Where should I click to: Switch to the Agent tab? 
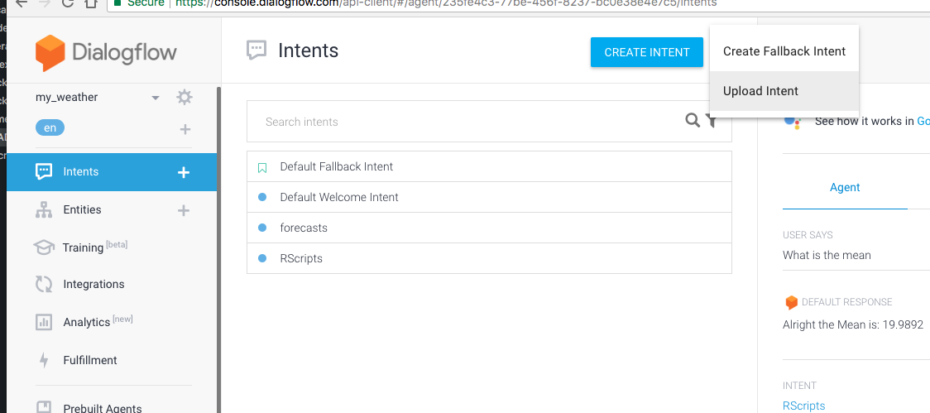(845, 188)
